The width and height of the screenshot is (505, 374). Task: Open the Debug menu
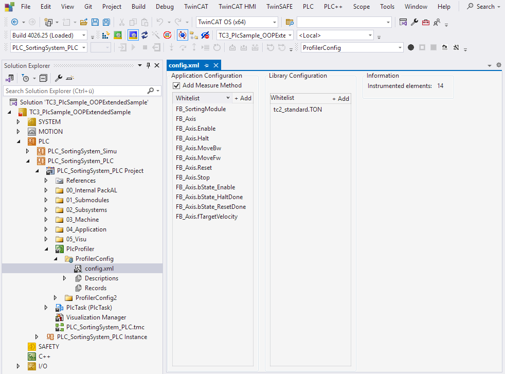tap(165, 7)
